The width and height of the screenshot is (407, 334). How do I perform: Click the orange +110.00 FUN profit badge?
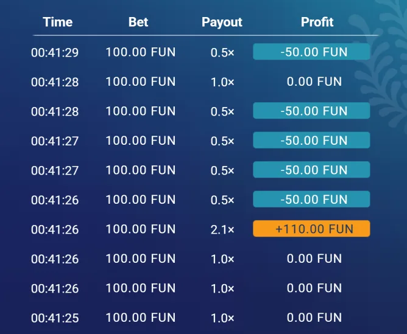click(311, 229)
